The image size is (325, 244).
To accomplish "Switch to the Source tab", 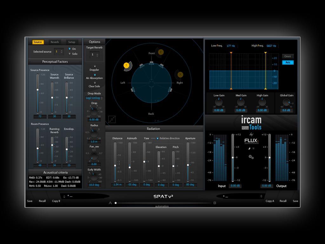I will [x=38, y=42].
